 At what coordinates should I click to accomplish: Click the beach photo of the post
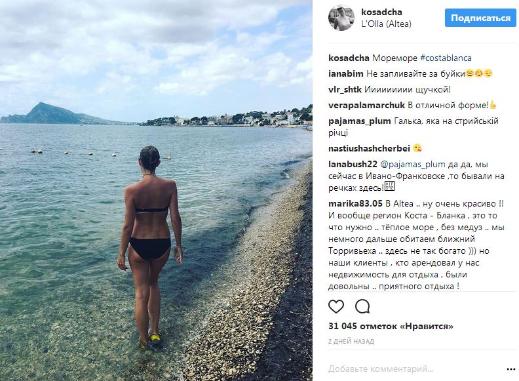pyautogui.click(x=156, y=190)
